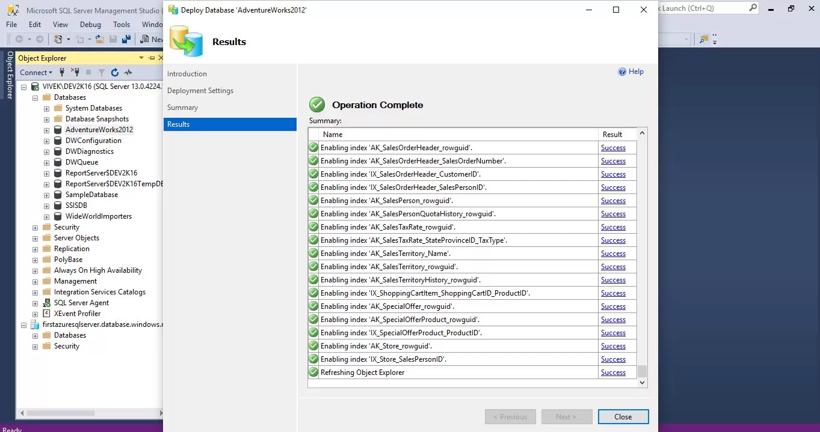The image size is (820, 432).
Task: Click the Save floppy disk icon
Action: [x=113, y=39]
